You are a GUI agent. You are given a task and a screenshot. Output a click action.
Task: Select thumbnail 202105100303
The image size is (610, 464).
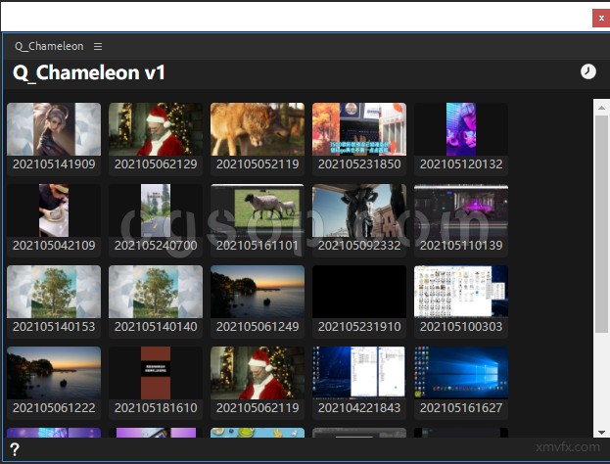(x=461, y=300)
